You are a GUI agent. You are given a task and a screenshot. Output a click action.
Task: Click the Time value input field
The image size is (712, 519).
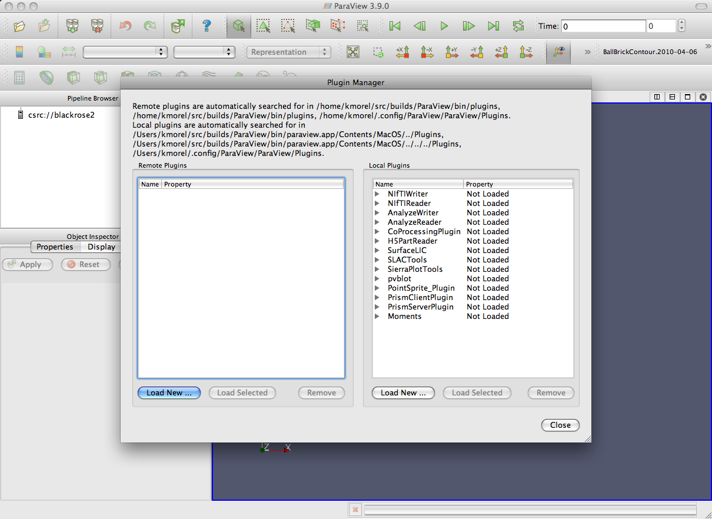click(x=603, y=26)
